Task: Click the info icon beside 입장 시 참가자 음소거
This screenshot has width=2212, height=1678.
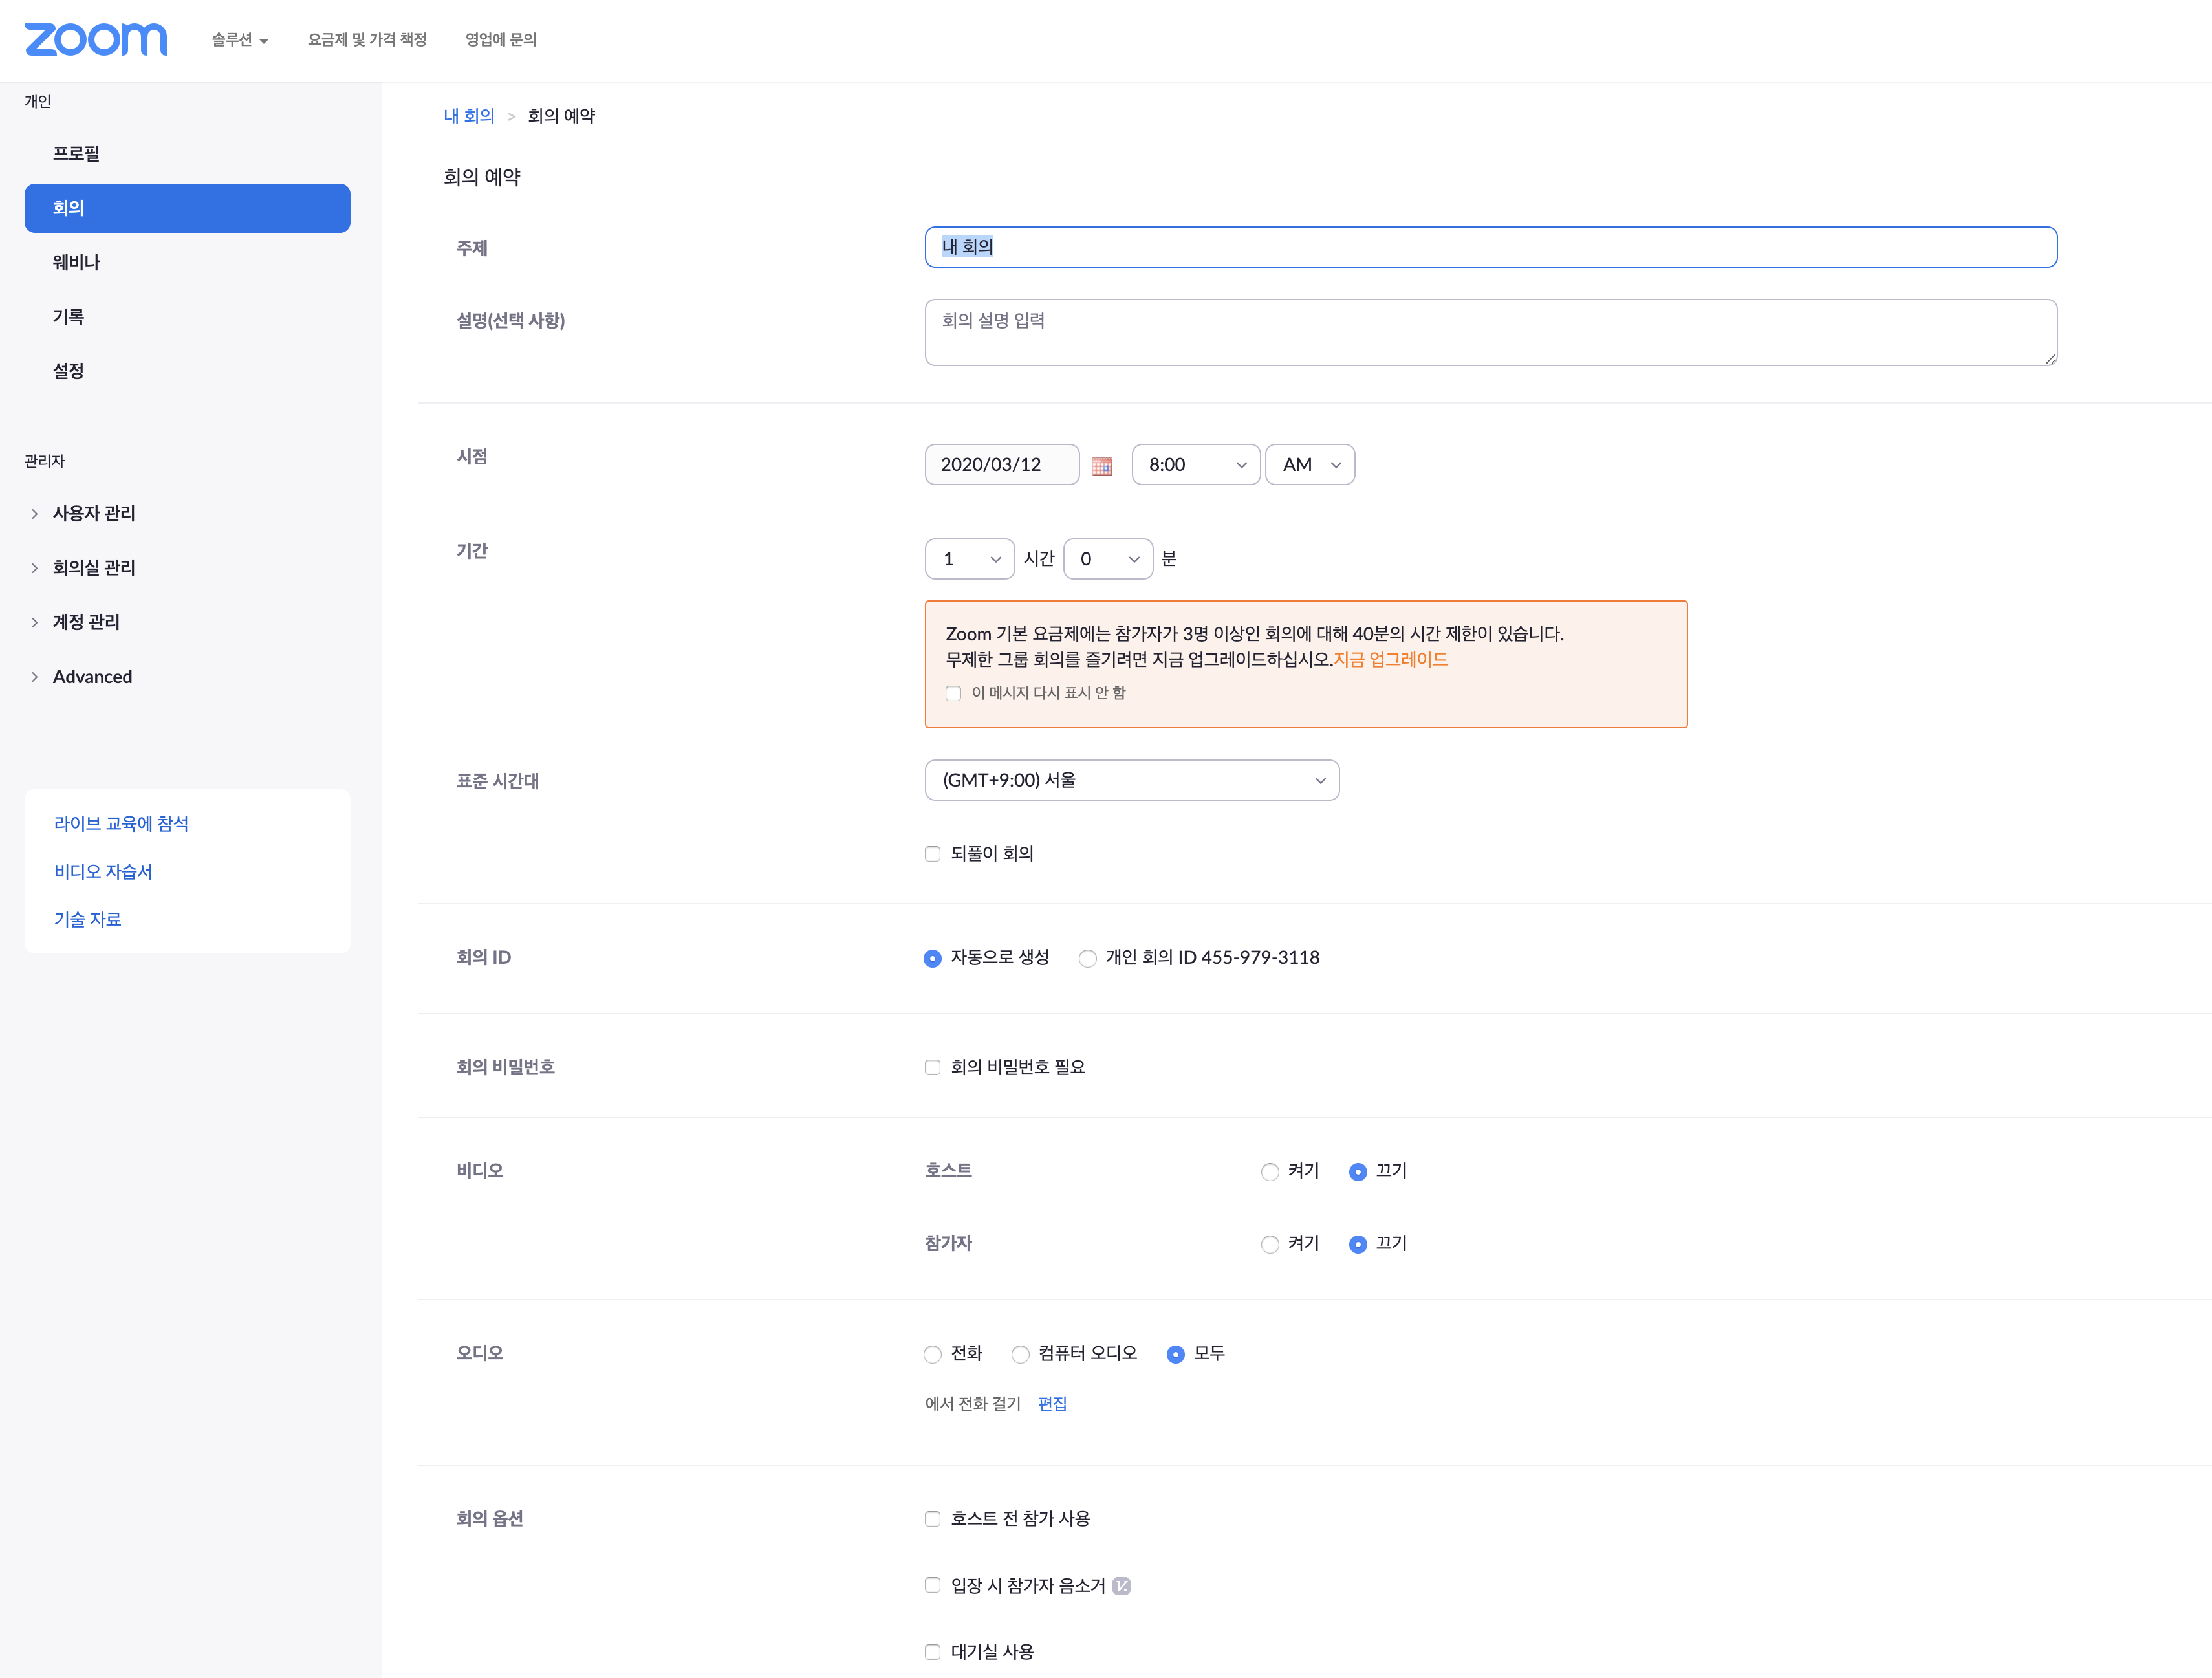Action: (1121, 1586)
